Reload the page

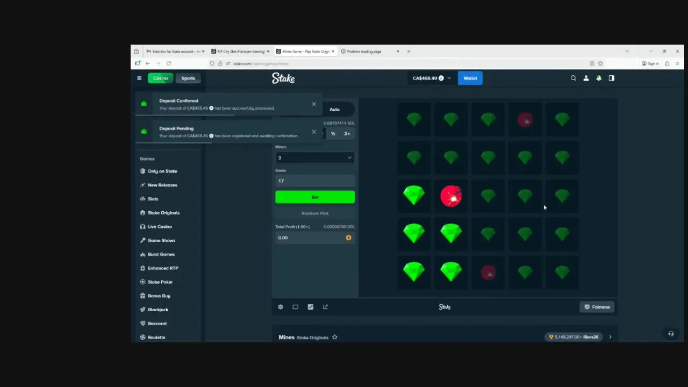[x=168, y=63]
